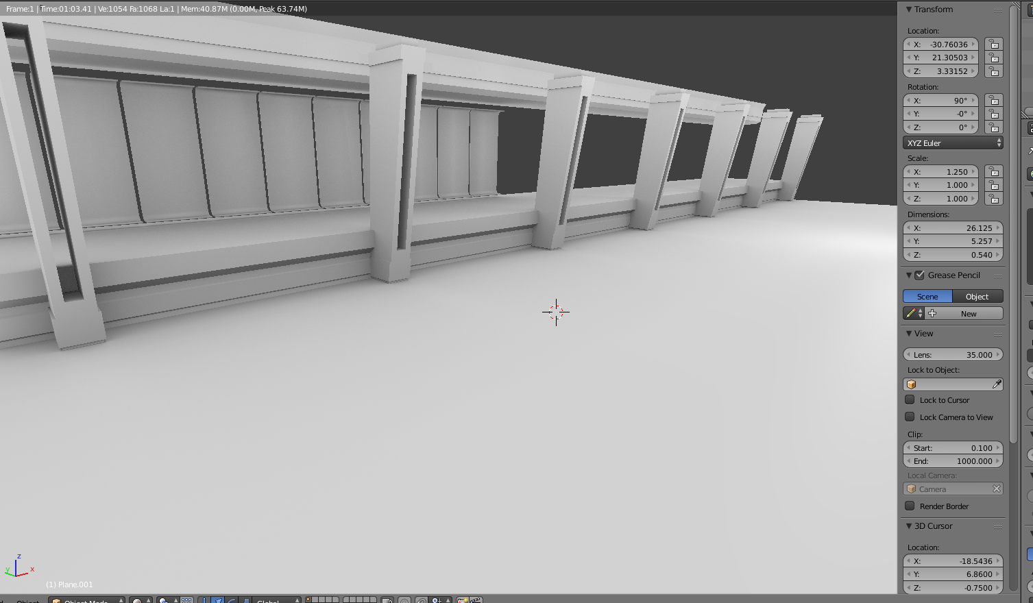Click the Lens 35.000 slider field
The height and width of the screenshot is (603, 1033).
[x=953, y=354]
